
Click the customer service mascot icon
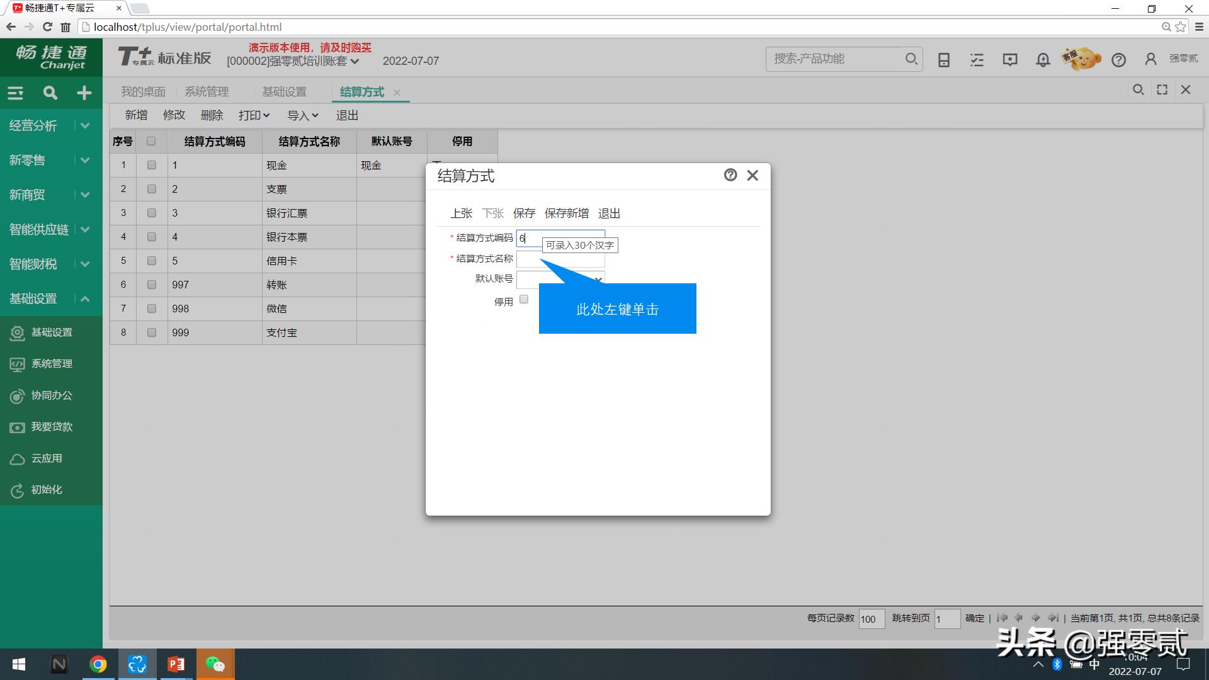[x=1081, y=59]
